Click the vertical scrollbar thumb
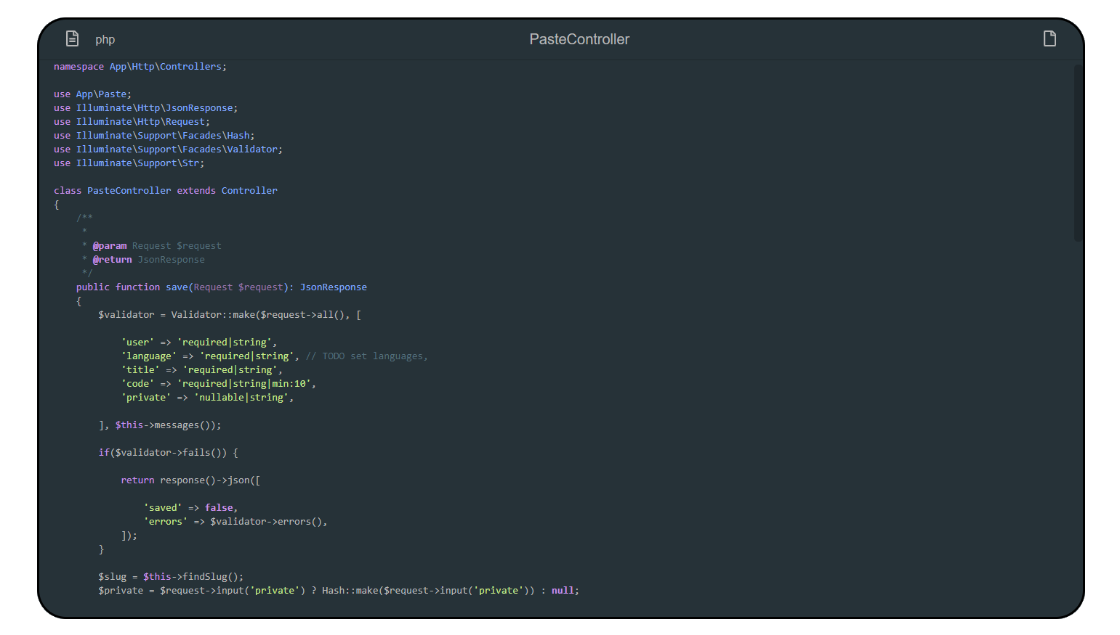The height and width of the screenshot is (635, 1120). coord(1078,153)
